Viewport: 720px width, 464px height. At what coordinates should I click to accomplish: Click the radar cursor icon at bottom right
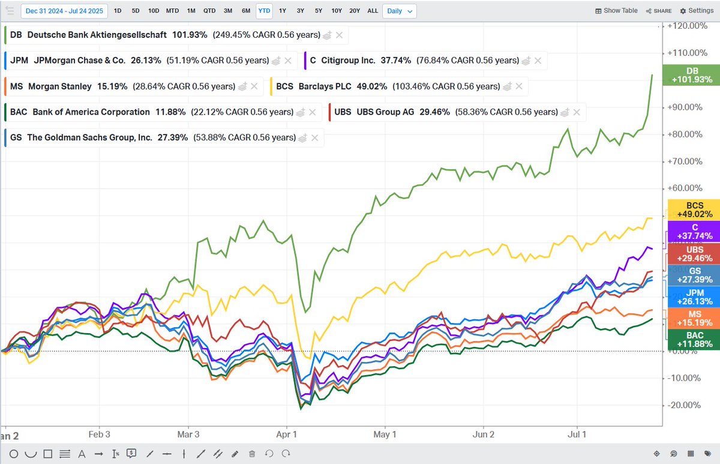tap(674, 453)
